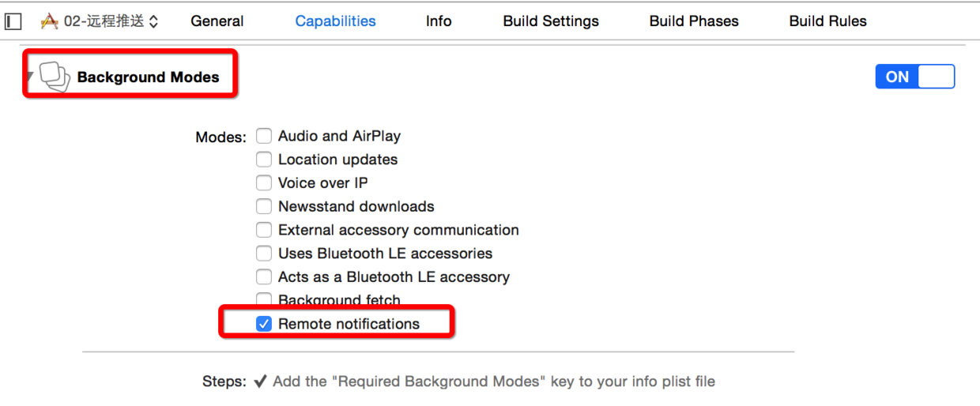Collapse the Background Modes disclosure triangle
980x406 pixels.
tap(29, 77)
